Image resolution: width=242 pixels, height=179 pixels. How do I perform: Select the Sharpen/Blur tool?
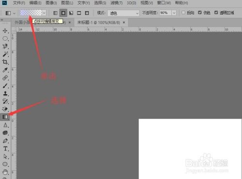(5, 125)
